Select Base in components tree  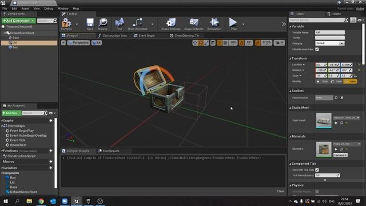[x=15, y=38]
